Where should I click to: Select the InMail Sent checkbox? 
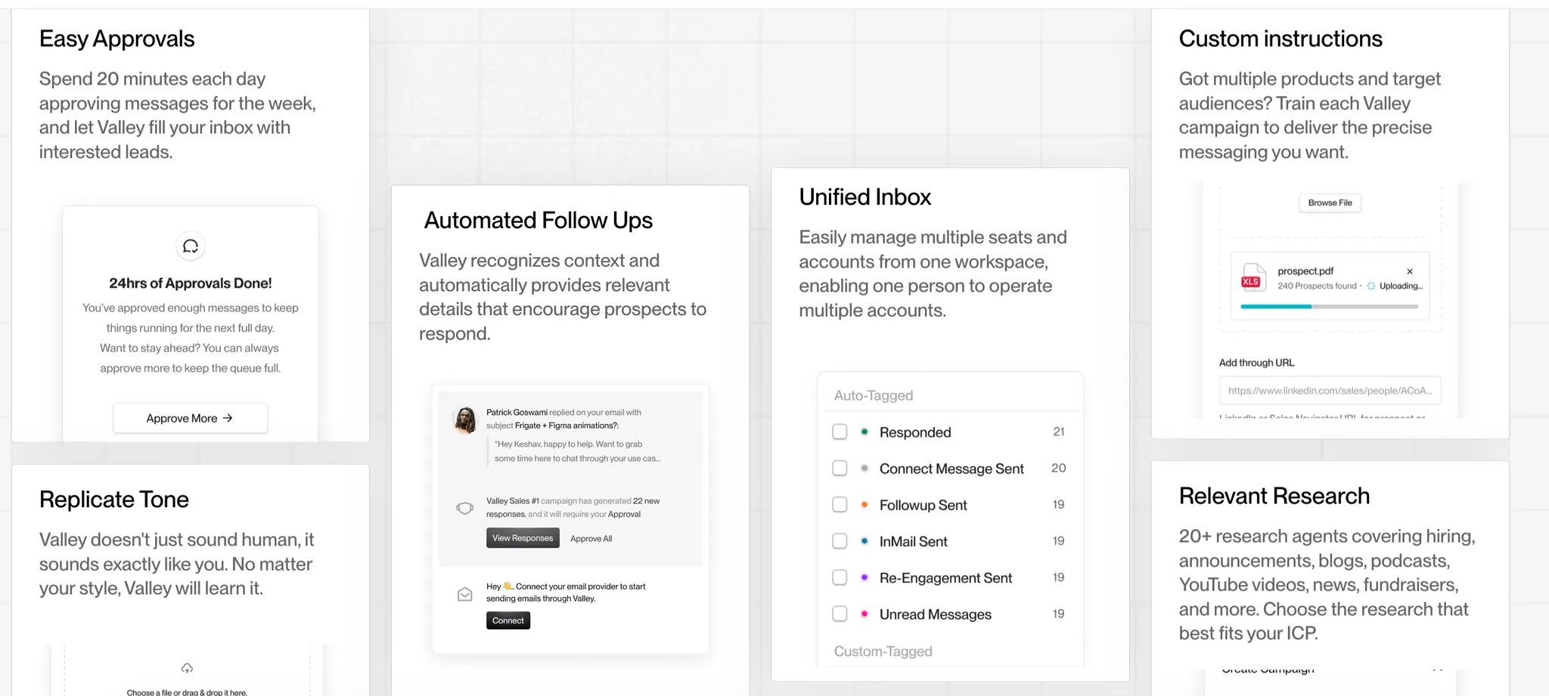click(x=840, y=541)
